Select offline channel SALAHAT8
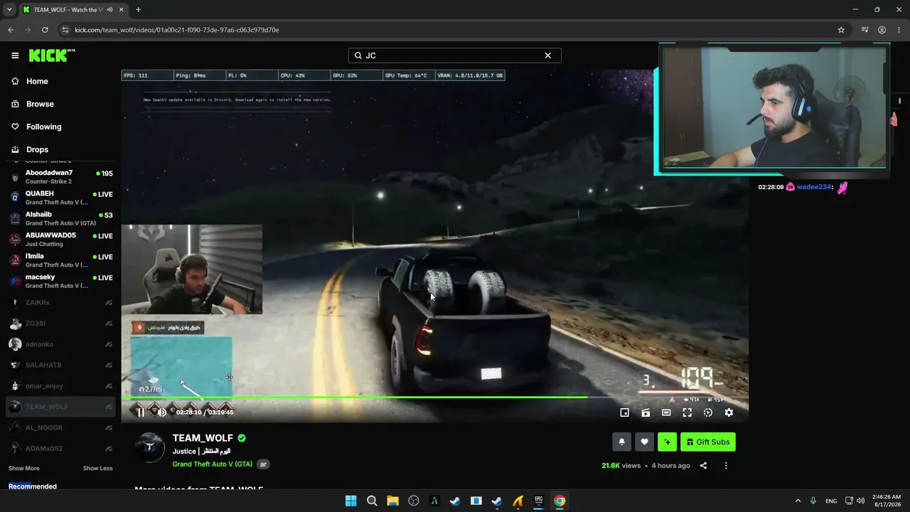 (x=60, y=365)
